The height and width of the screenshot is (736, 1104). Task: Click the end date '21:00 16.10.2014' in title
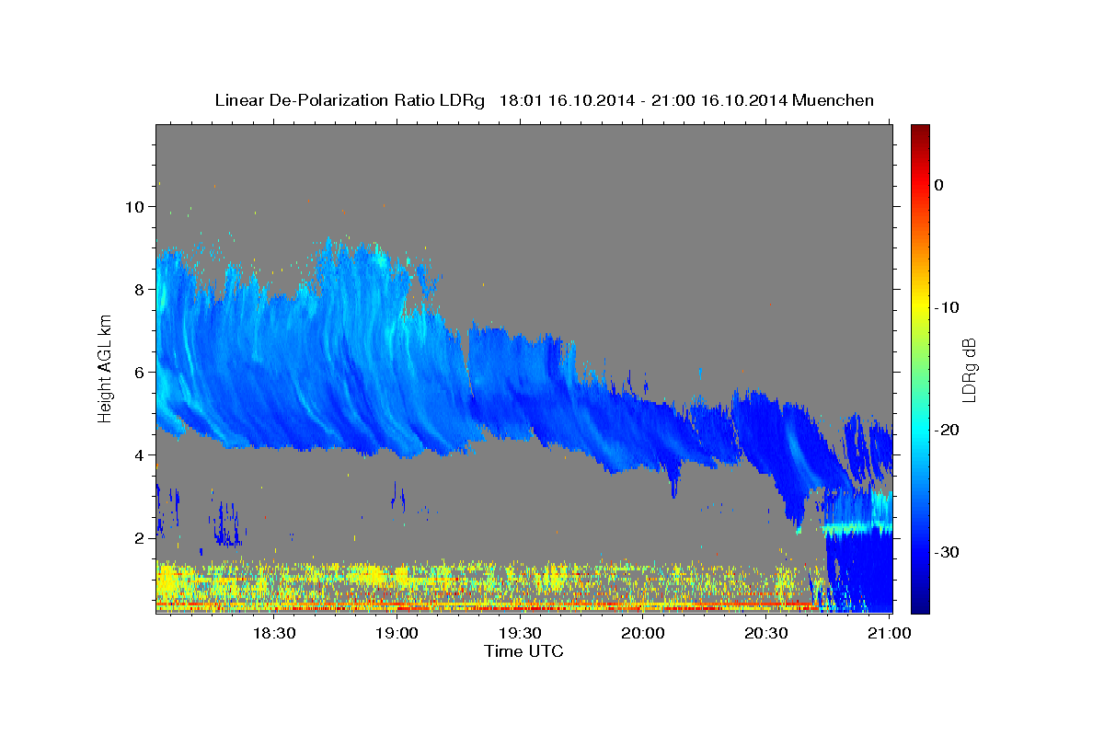719,100
